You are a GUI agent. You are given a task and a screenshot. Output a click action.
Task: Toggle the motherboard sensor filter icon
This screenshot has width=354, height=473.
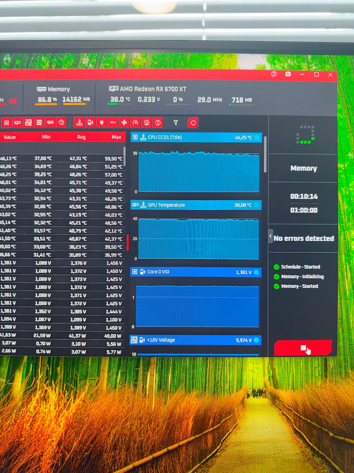[28, 122]
